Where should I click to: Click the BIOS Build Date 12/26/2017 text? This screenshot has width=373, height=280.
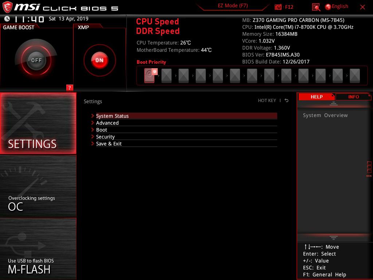[x=276, y=62]
